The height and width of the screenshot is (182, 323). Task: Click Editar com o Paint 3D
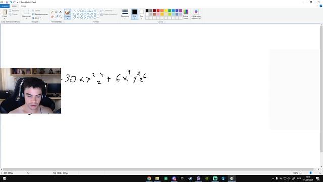[196, 14]
